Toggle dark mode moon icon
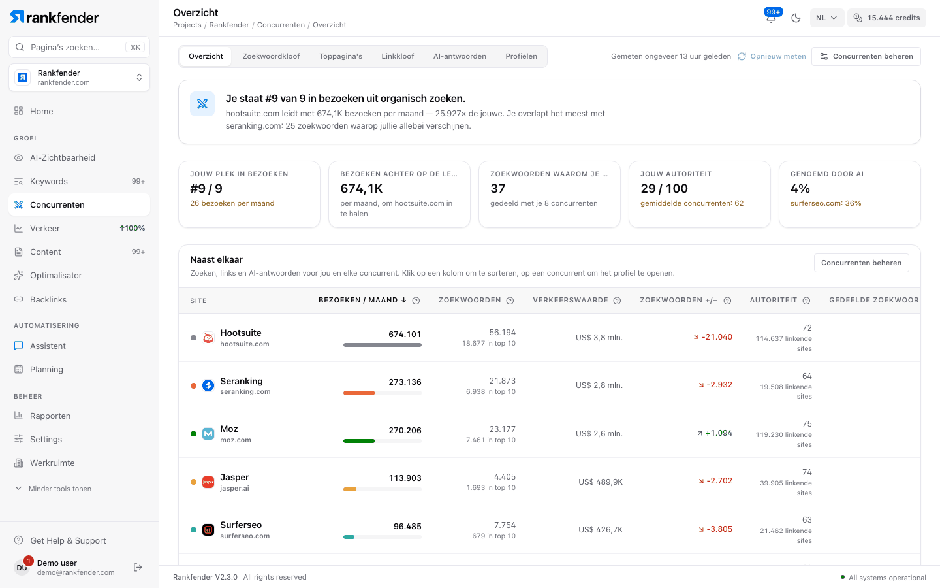The height and width of the screenshot is (588, 940). point(796,18)
